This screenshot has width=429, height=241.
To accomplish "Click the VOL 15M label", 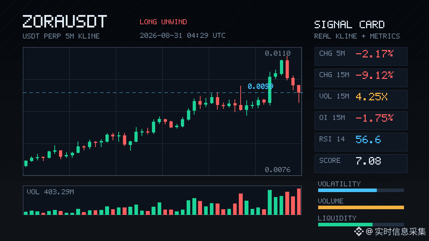I will point(334,96).
